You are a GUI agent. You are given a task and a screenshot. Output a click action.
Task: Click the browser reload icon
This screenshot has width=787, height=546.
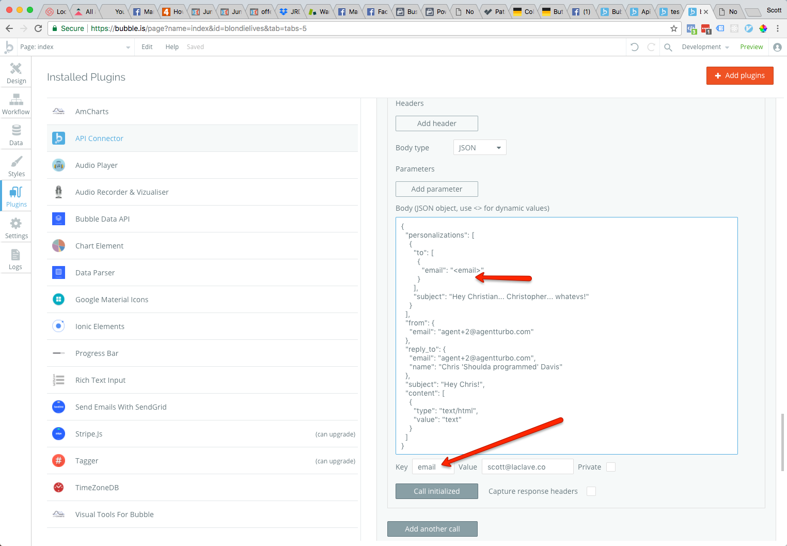(38, 28)
